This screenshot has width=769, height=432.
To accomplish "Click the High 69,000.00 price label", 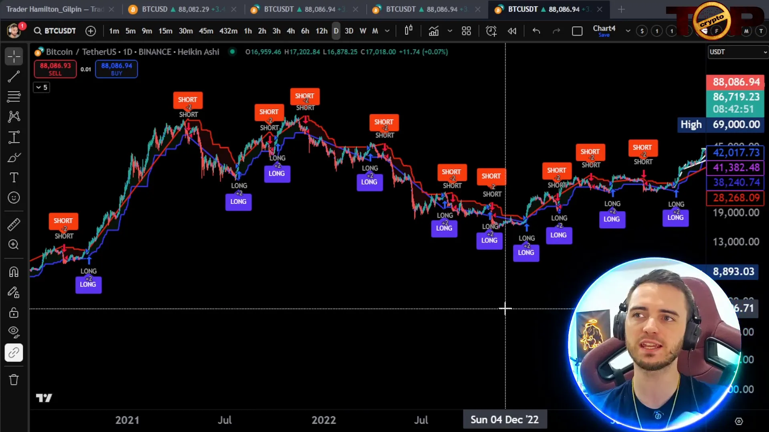I will tap(721, 124).
